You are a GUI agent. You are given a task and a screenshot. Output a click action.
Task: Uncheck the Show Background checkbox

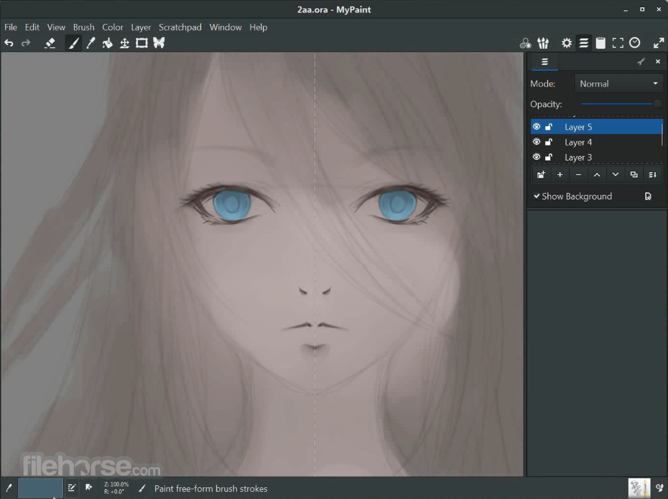pyautogui.click(x=537, y=196)
